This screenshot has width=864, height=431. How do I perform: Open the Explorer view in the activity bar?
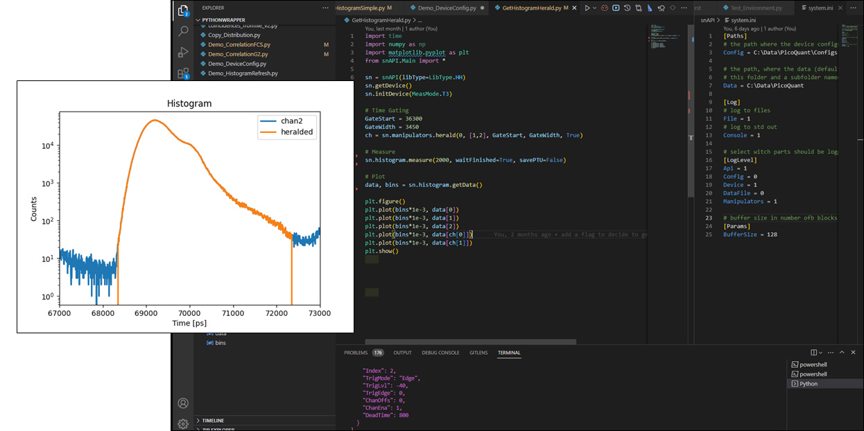[x=183, y=10]
